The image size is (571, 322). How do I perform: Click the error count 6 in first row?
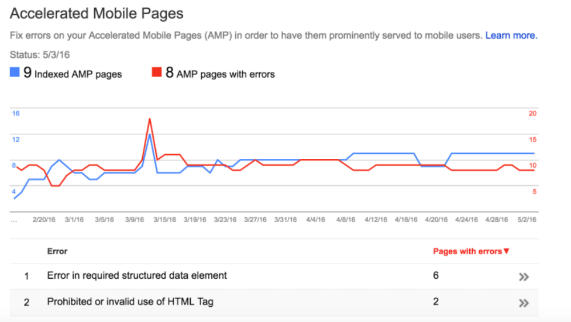[436, 275]
